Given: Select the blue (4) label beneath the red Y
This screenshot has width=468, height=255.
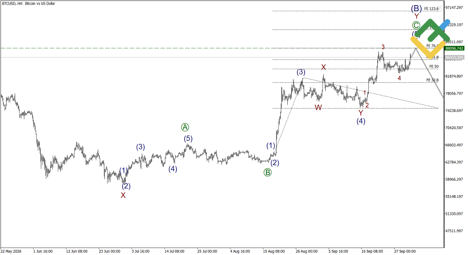Looking at the screenshot, I should (361, 121).
